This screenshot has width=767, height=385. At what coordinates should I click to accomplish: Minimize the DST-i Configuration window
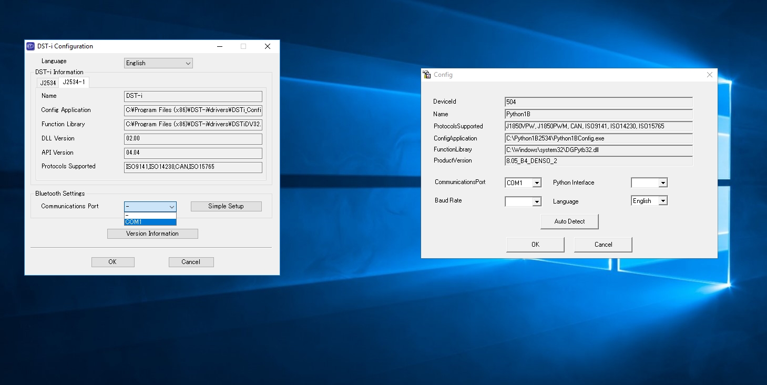click(219, 46)
